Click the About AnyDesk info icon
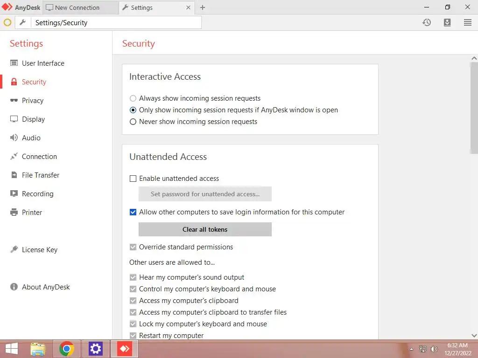478x358 pixels. [14, 287]
